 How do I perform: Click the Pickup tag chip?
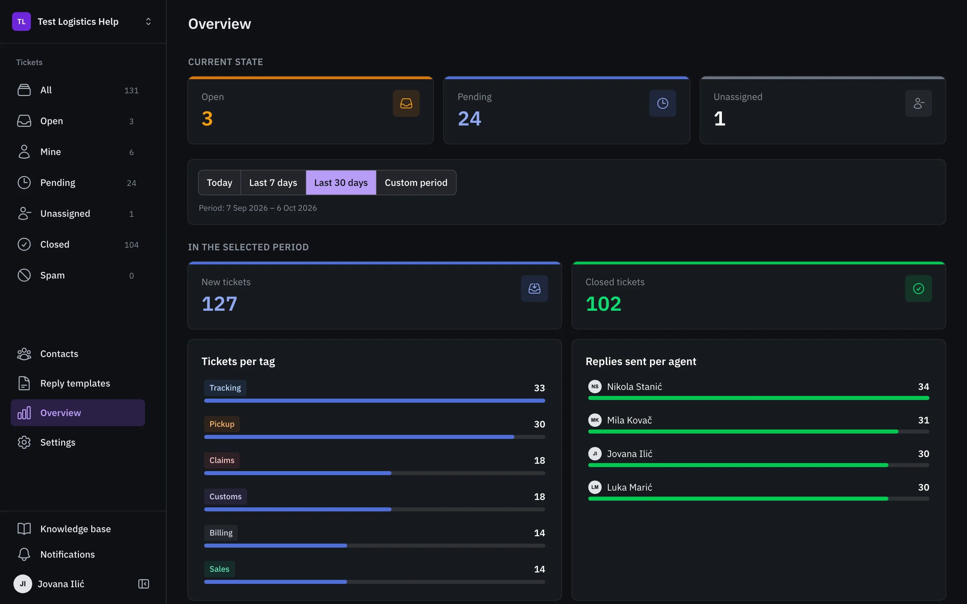[222, 424]
